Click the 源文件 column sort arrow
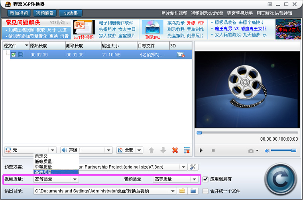The height and width of the screenshot is (200, 303). pyautogui.click(x=27, y=45)
